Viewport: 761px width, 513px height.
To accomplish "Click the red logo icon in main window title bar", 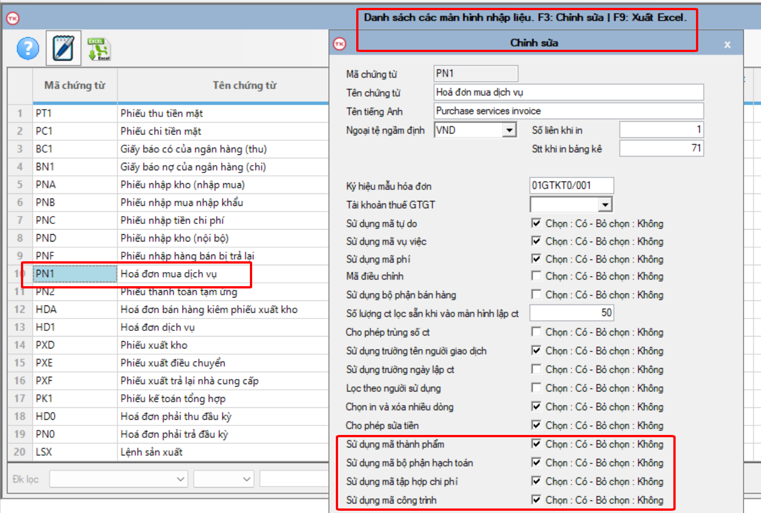I will [x=12, y=19].
